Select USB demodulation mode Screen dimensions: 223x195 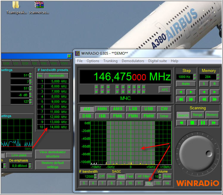(x=149, y=109)
